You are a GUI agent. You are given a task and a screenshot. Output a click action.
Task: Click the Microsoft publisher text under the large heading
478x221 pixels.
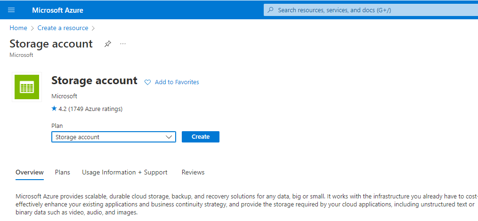[65, 96]
